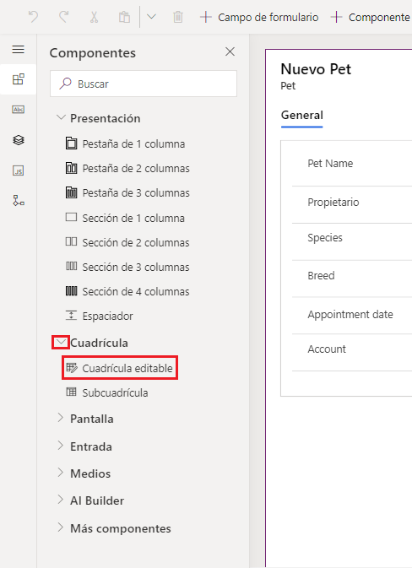Click the Componentes panel heading
This screenshot has width=412, height=568.
pyautogui.click(x=93, y=53)
